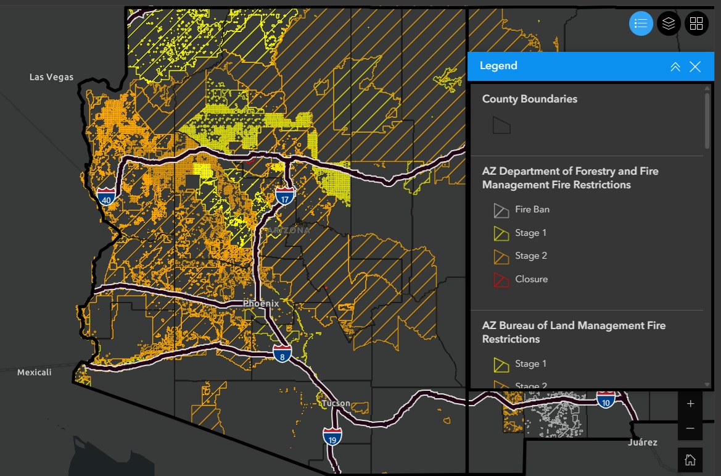
Task: Click the Interstate 19 shield on map
Action: pyautogui.click(x=332, y=436)
